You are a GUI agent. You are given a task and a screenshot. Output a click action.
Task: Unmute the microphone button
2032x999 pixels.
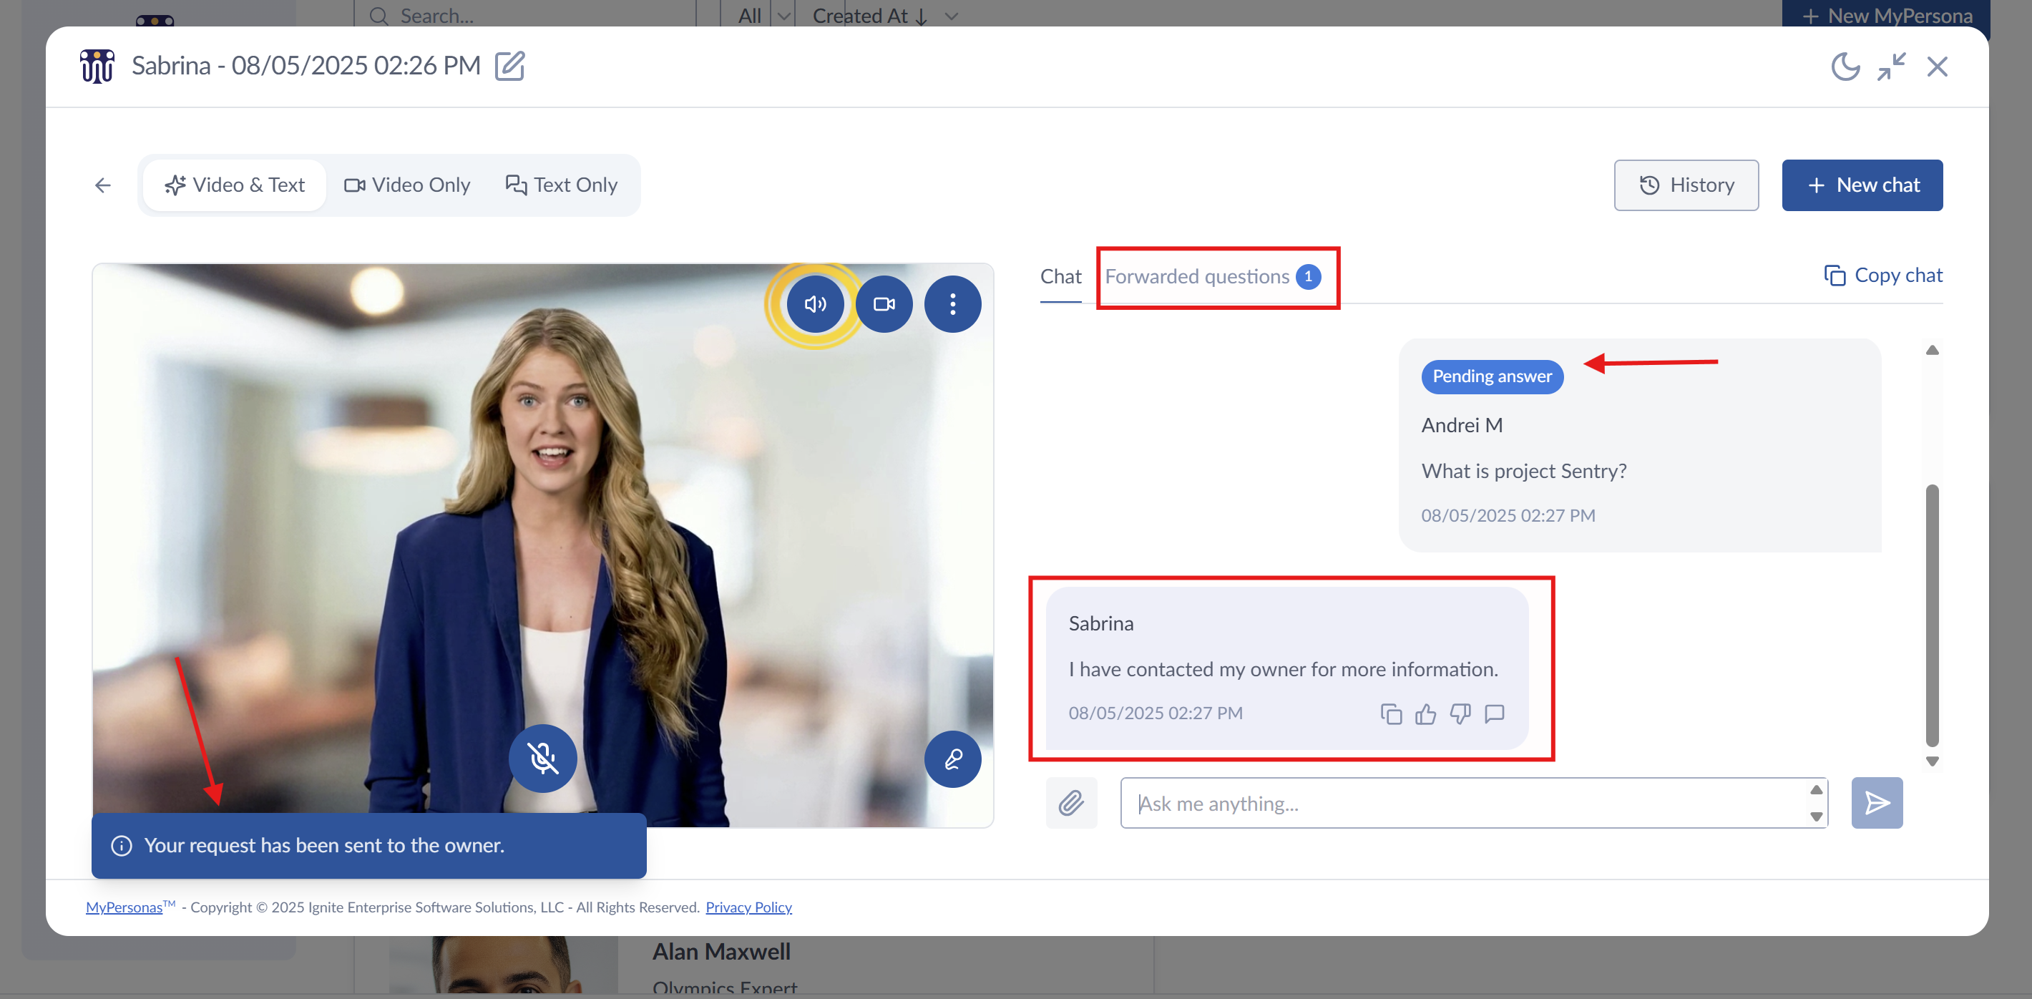[x=543, y=759]
